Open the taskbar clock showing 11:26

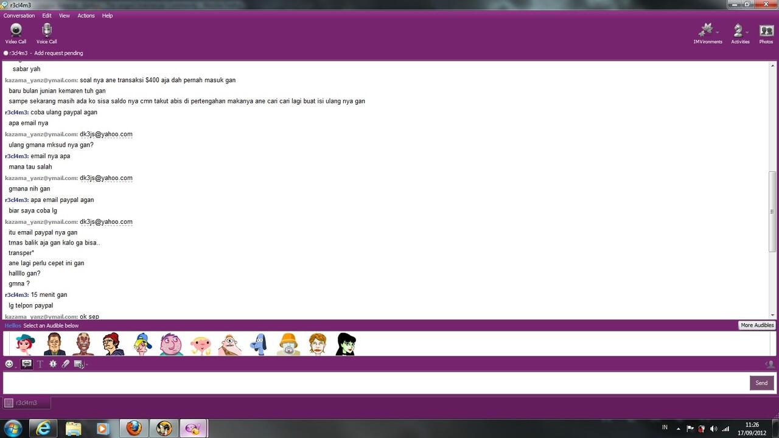click(x=752, y=429)
